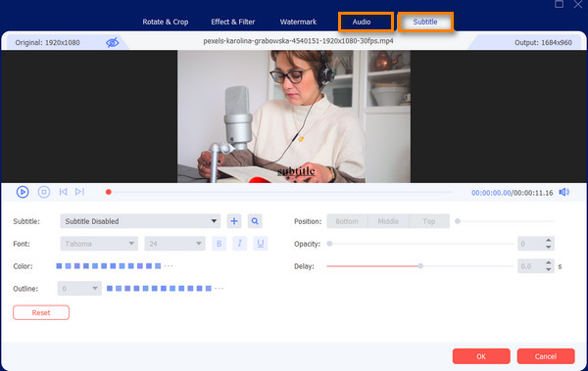Open the Watermark tab
Screen dimensions: 588x371
[298, 22]
